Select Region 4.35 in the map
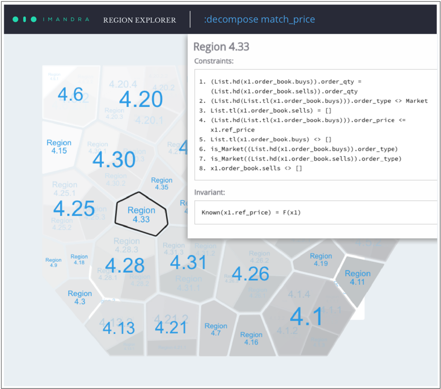 pos(162,184)
